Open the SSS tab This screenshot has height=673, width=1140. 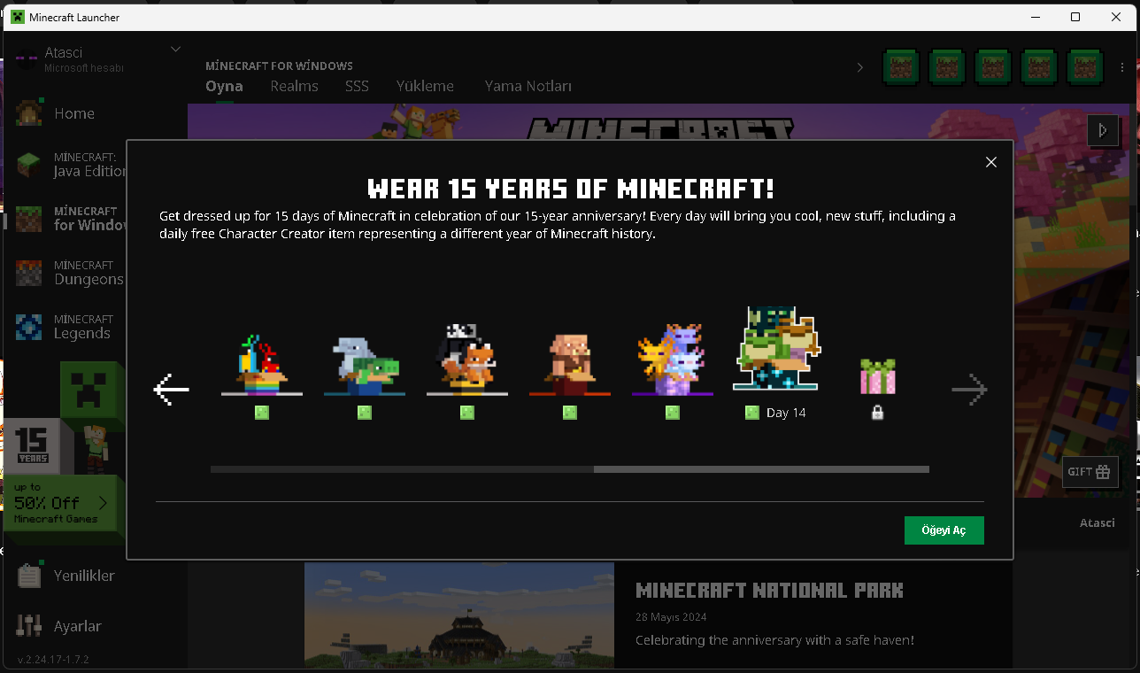[x=357, y=86]
